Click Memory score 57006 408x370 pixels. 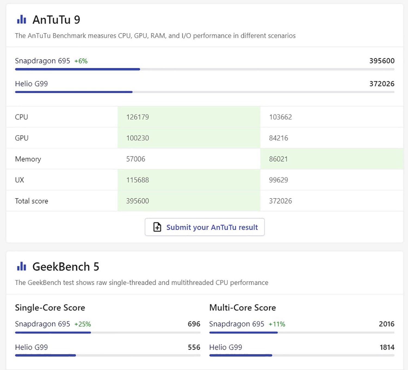click(136, 159)
